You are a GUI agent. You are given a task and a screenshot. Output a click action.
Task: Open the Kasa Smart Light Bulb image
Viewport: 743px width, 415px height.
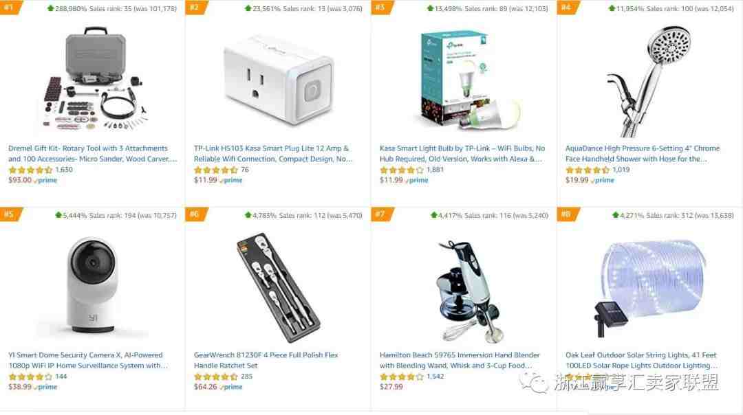tap(464, 80)
